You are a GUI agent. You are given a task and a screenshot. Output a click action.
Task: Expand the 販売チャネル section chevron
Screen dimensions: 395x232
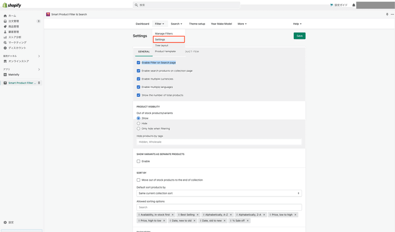(x=39, y=56)
